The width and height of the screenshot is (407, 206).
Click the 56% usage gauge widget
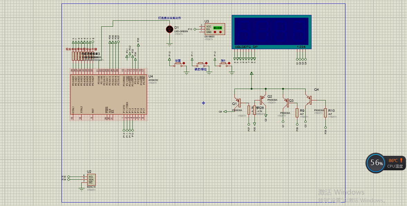click(x=376, y=163)
